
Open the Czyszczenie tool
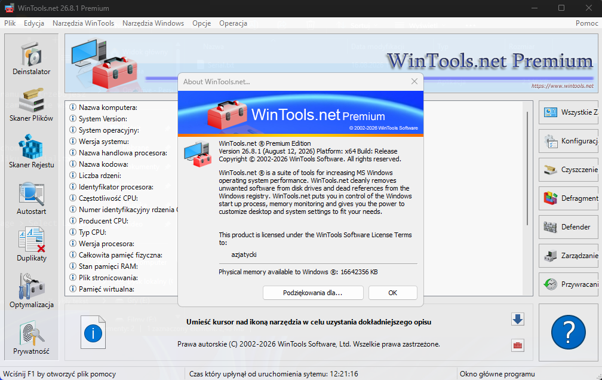point(569,170)
